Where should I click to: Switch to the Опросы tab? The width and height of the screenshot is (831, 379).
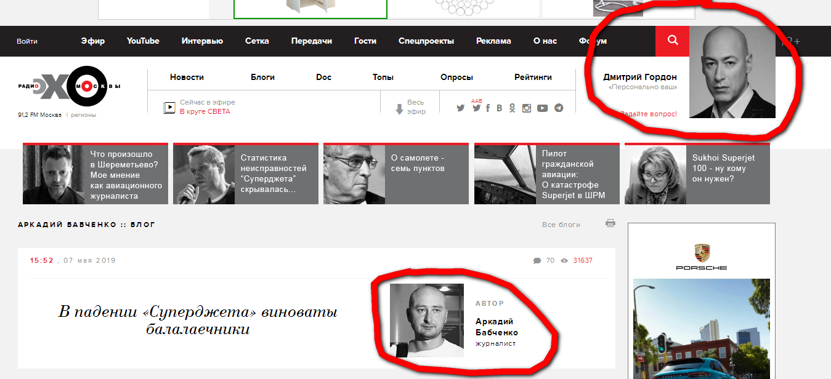[456, 78]
